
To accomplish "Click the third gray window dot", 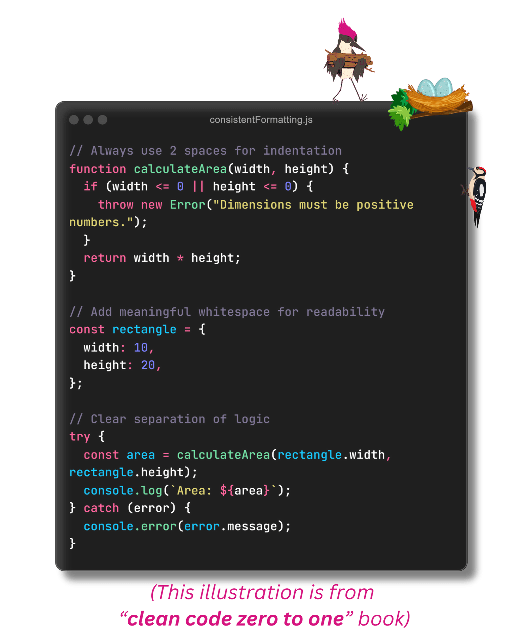I will (102, 120).
